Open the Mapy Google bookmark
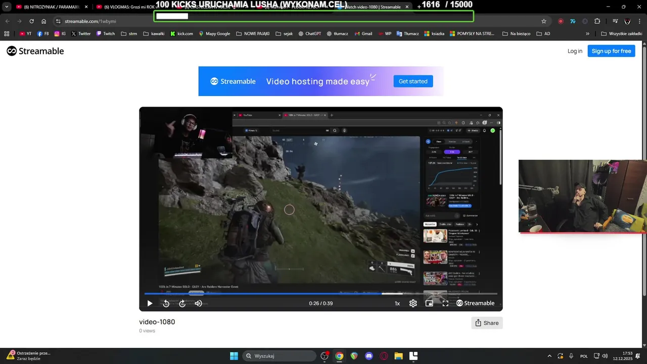Viewport: 647px width, 364px height. pyautogui.click(x=214, y=34)
